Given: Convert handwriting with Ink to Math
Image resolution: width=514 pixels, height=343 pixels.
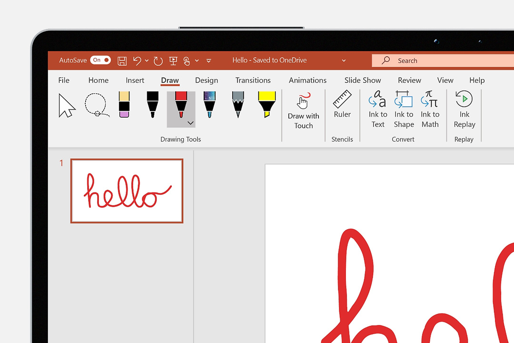Looking at the screenshot, I should click(x=430, y=110).
